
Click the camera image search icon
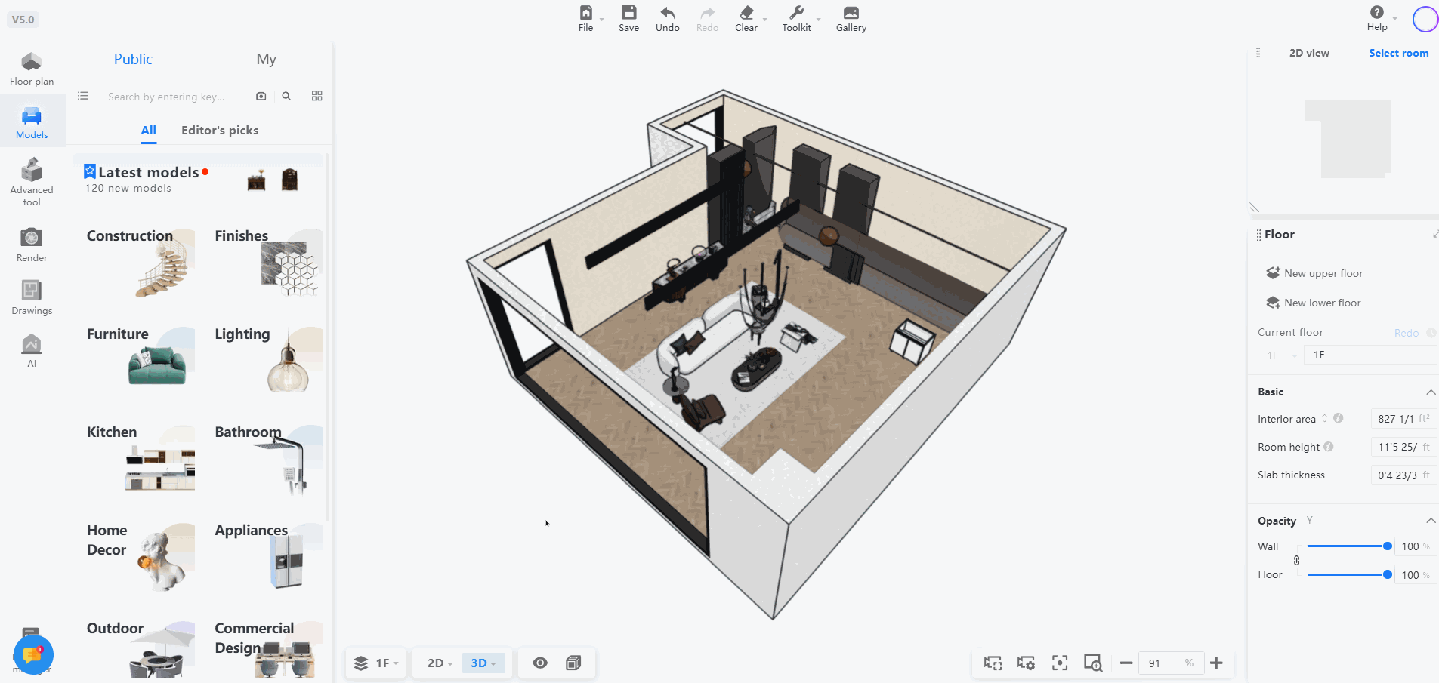(x=261, y=96)
